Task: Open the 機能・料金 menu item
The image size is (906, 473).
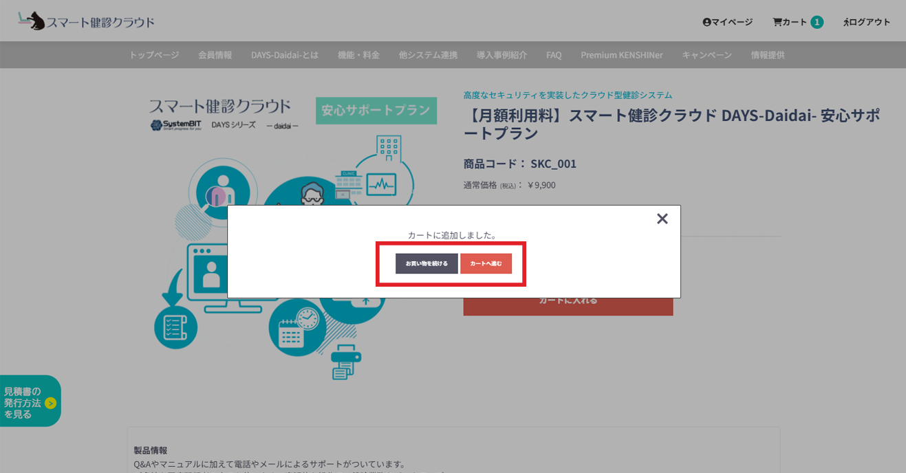Action: point(358,55)
